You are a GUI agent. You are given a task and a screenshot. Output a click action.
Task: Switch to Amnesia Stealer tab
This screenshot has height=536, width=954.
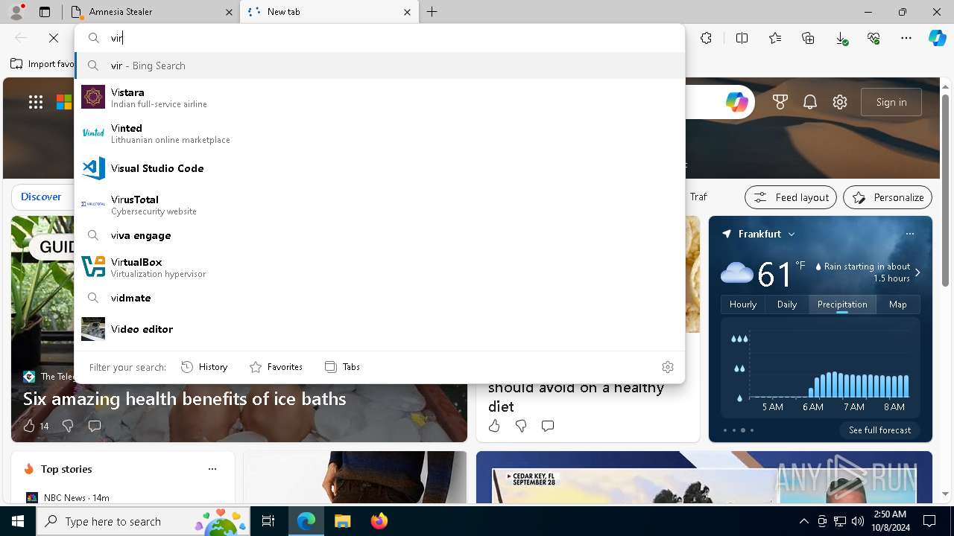click(x=152, y=12)
